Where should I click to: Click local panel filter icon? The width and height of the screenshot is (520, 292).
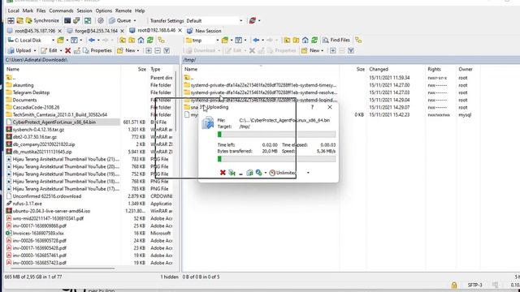(74, 40)
